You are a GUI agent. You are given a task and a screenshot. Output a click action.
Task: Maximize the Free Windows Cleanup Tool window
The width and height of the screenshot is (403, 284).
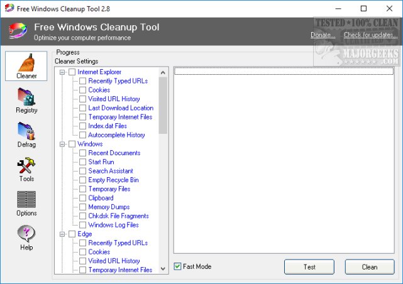click(363, 8)
